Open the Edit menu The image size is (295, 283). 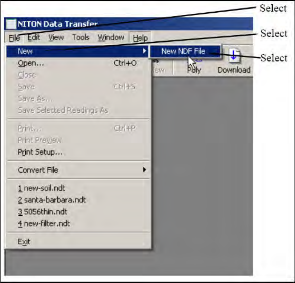[33, 38]
